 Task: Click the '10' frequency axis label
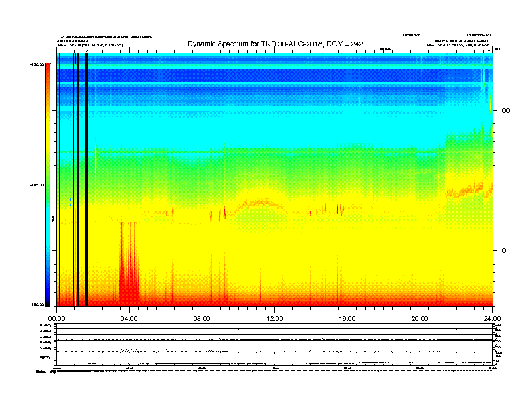502,251
